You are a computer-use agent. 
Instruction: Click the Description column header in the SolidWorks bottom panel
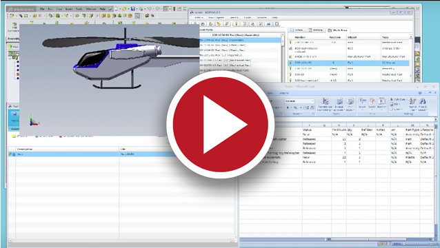point(68,149)
